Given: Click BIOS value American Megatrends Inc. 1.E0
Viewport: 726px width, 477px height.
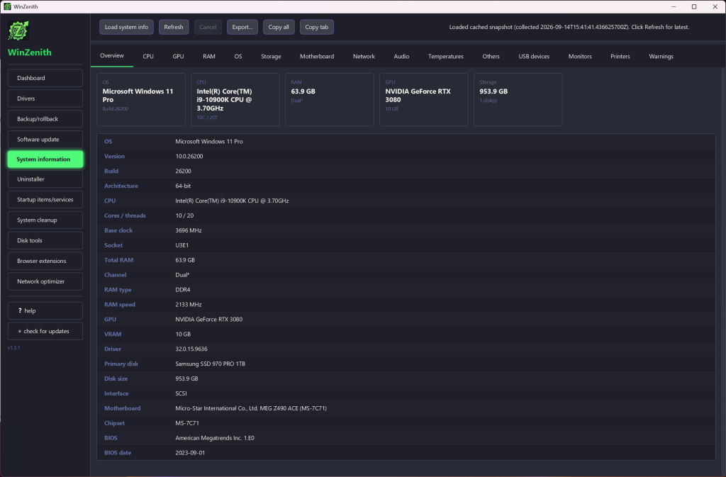Looking at the screenshot, I should click(215, 438).
